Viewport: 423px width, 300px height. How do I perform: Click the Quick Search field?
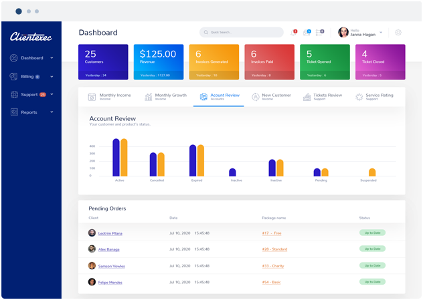[242, 32]
